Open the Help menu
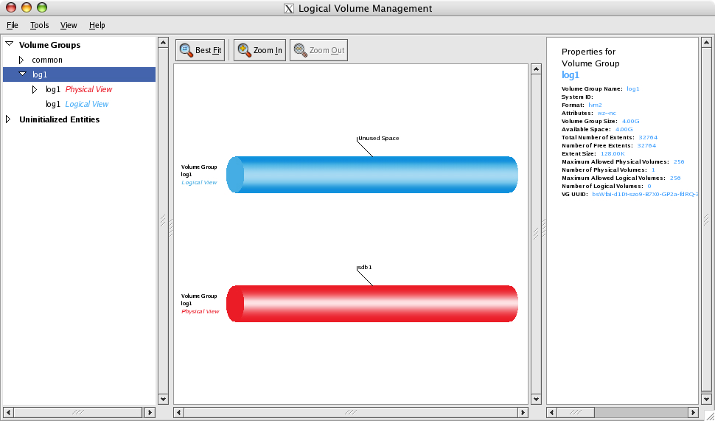The height and width of the screenshot is (421, 715). [x=97, y=25]
